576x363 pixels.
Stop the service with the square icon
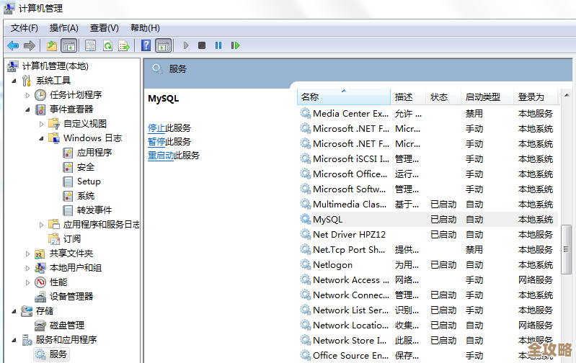tap(202, 45)
